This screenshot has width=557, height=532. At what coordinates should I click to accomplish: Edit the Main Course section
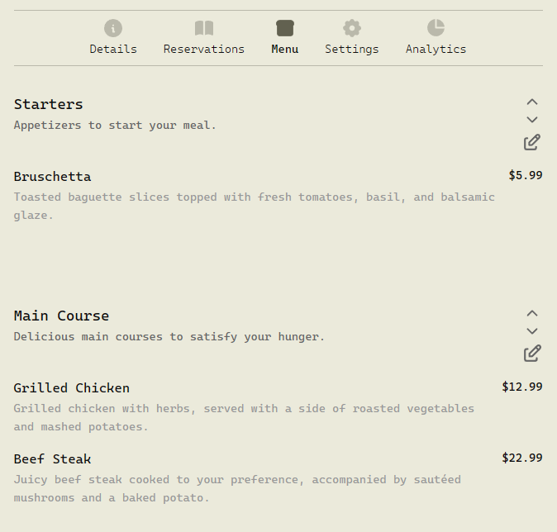pyautogui.click(x=532, y=354)
